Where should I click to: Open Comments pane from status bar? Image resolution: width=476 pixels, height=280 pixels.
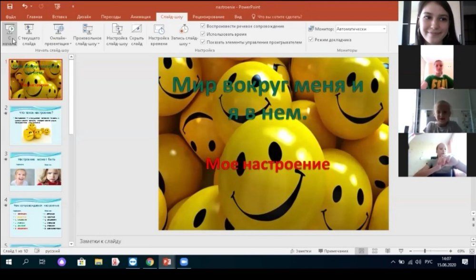[333, 251]
